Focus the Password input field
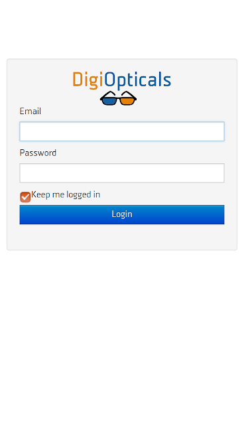 (122, 173)
